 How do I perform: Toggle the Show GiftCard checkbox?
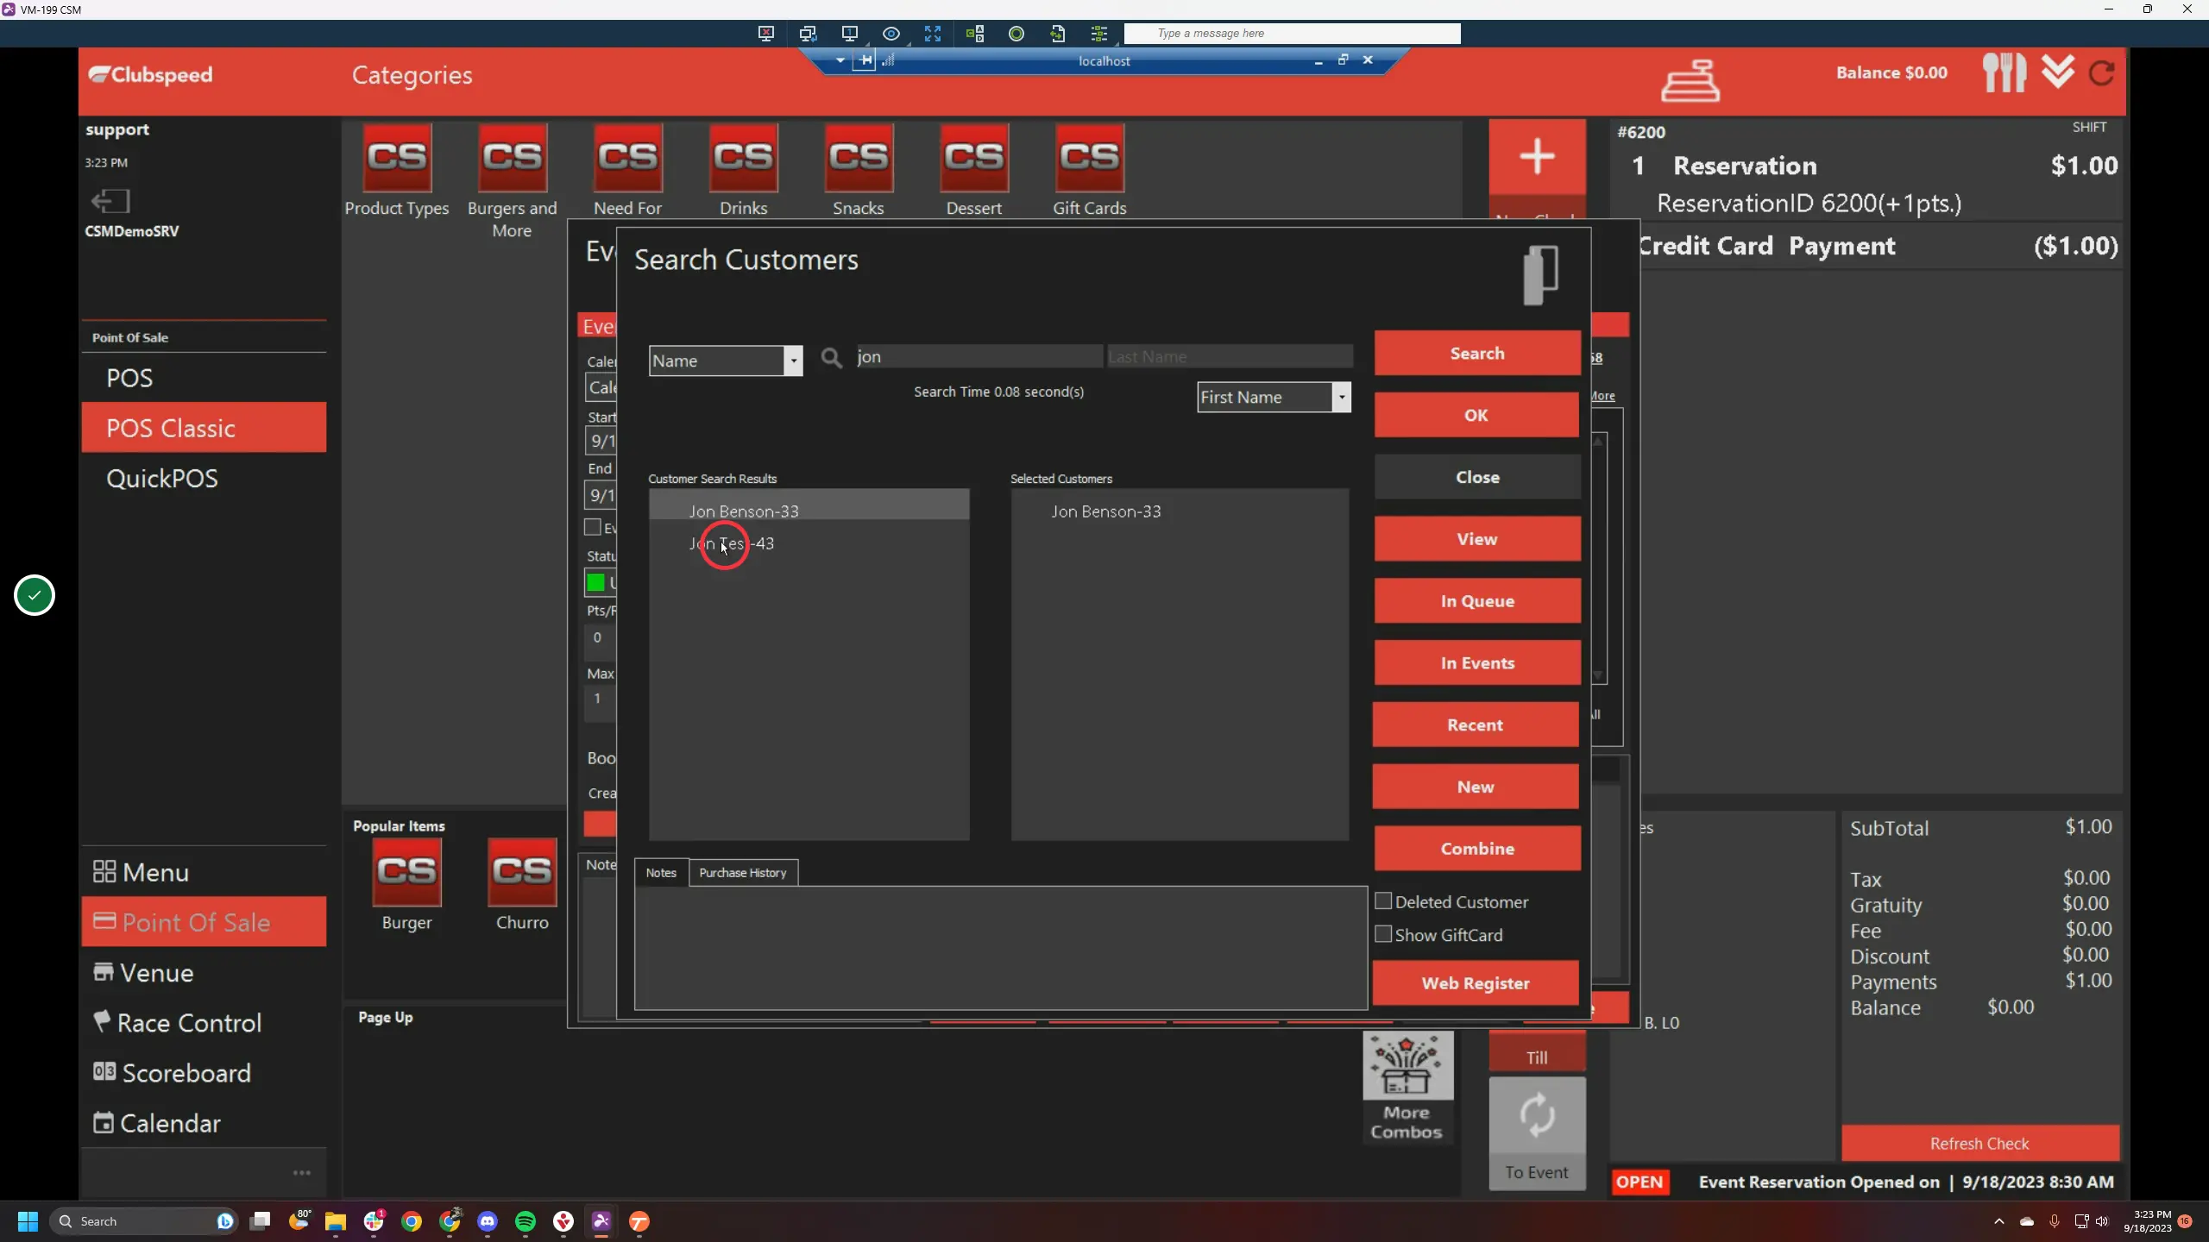[1383, 934]
